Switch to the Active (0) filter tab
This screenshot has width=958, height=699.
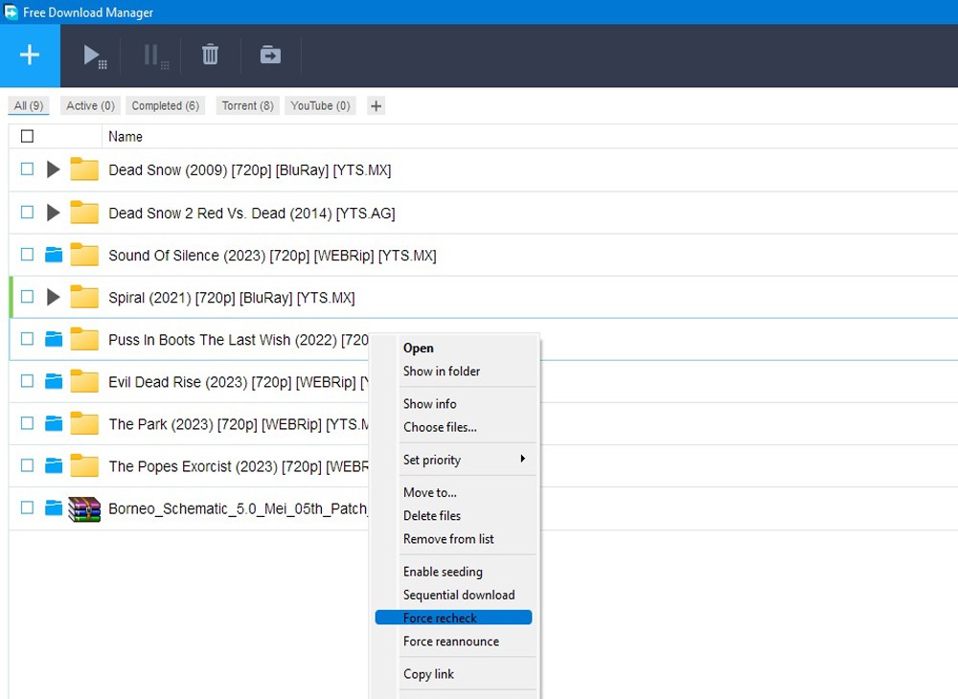coord(90,105)
